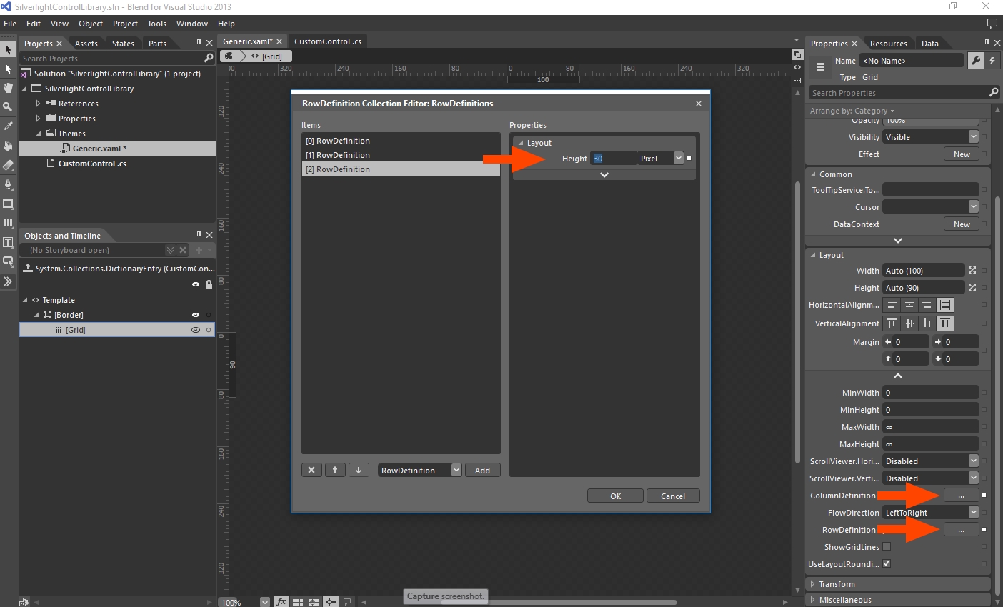1003x607 pixels.
Task: Select the Rectangle shape tool
Action: (x=8, y=204)
